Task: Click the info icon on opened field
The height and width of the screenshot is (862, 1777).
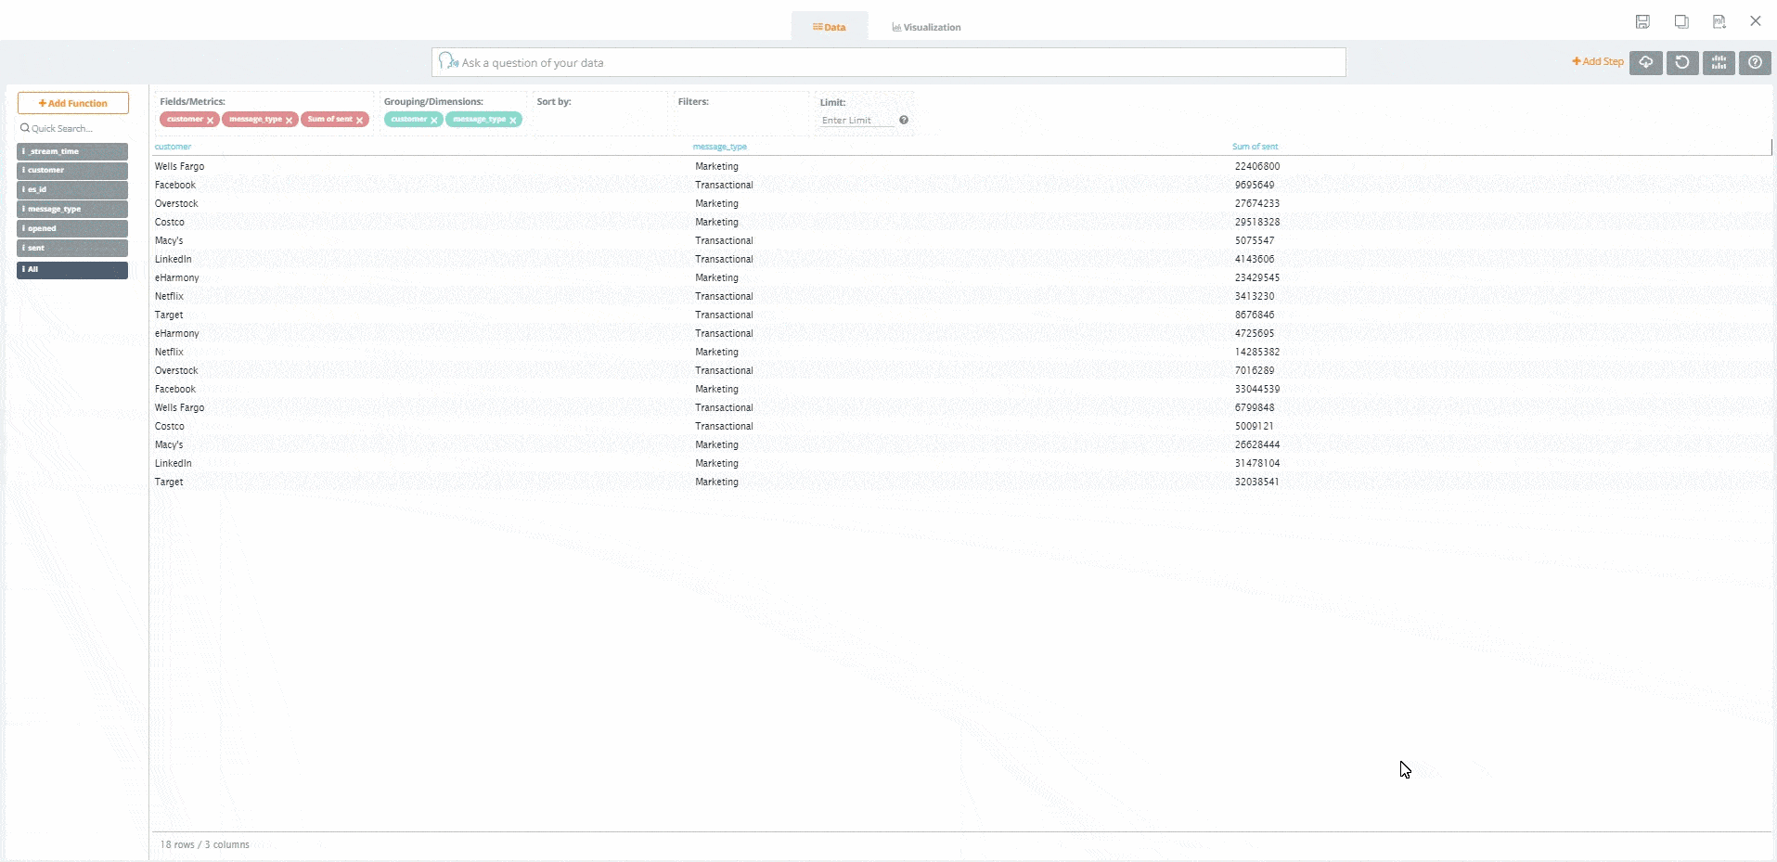Action: (x=24, y=228)
